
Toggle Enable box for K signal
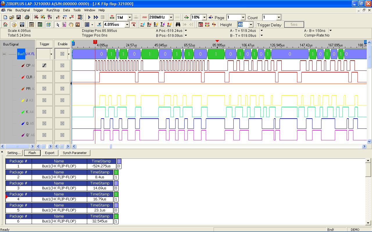62,112
